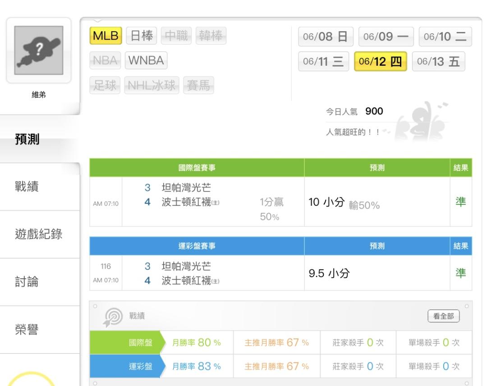
Task: Click the 維弟 username label
Action: (39, 95)
